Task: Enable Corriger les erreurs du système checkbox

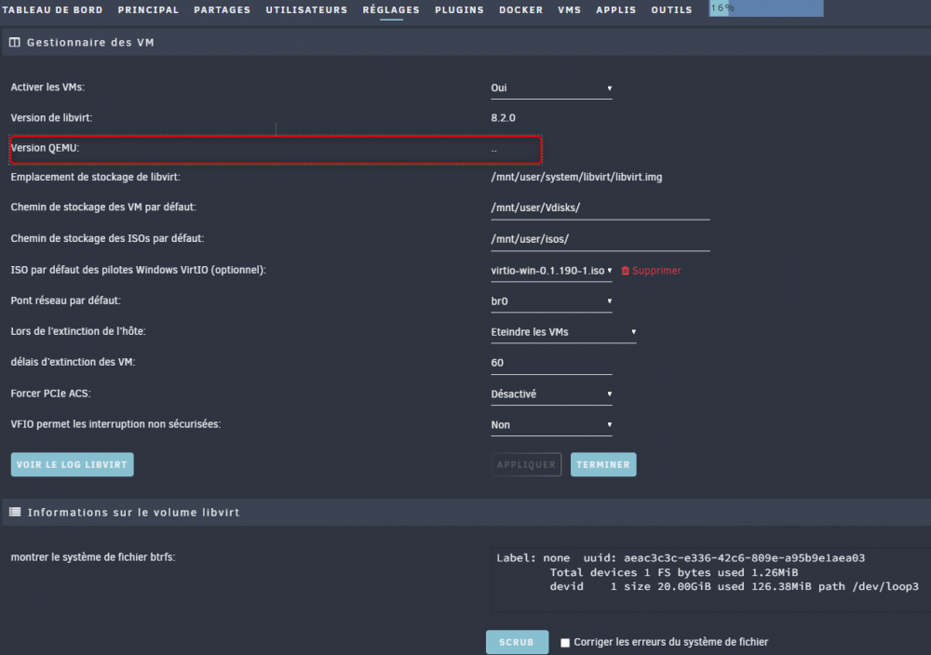Action: pyautogui.click(x=565, y=643)
